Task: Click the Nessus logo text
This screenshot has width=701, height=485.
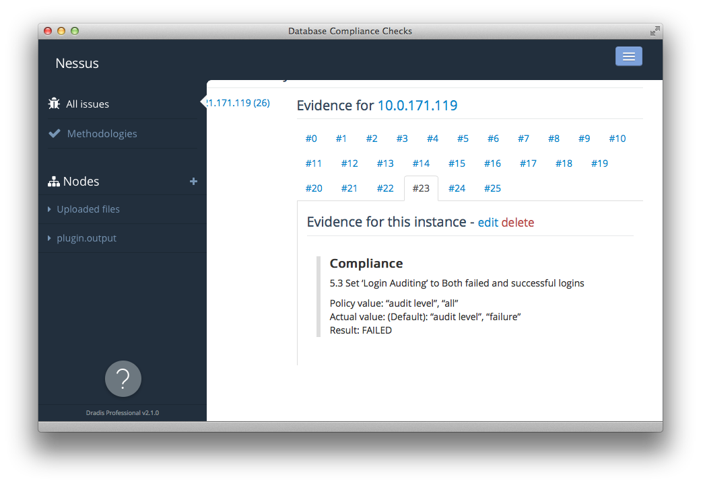Action: (77, 63)
